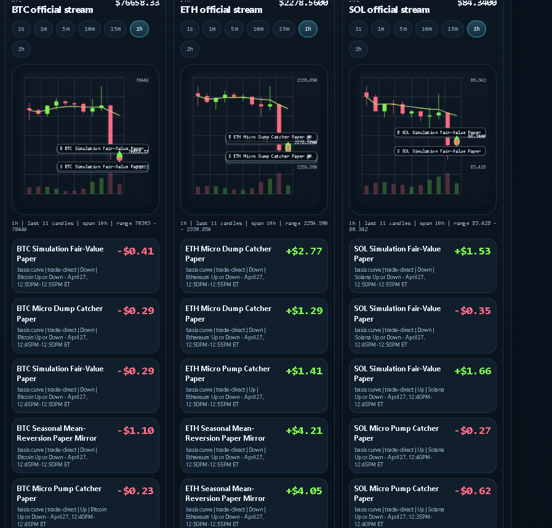This screenshot has height=528, width=552.
Task: Open ETH Seasonal Mean-Reversion +$4.21 card
Action: pyautogui.click(x=254, y=446)
